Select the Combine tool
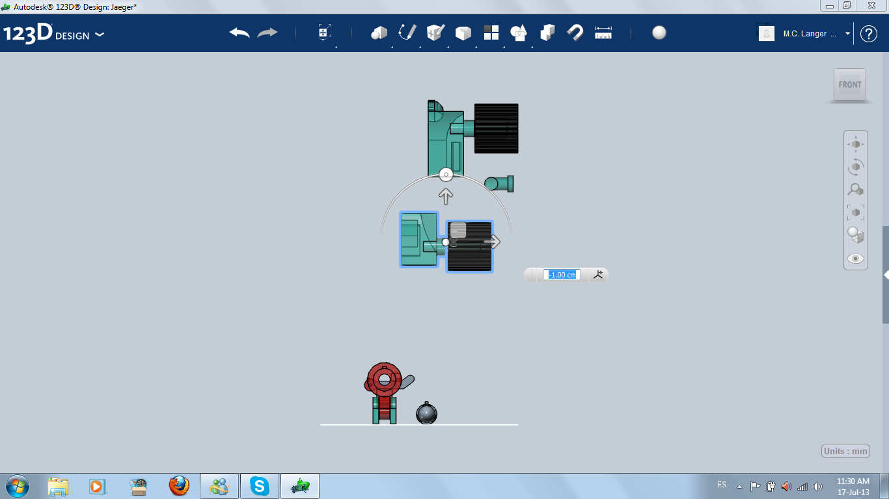The height and width of the screenshot is (499, 889). tap(547, 33)
